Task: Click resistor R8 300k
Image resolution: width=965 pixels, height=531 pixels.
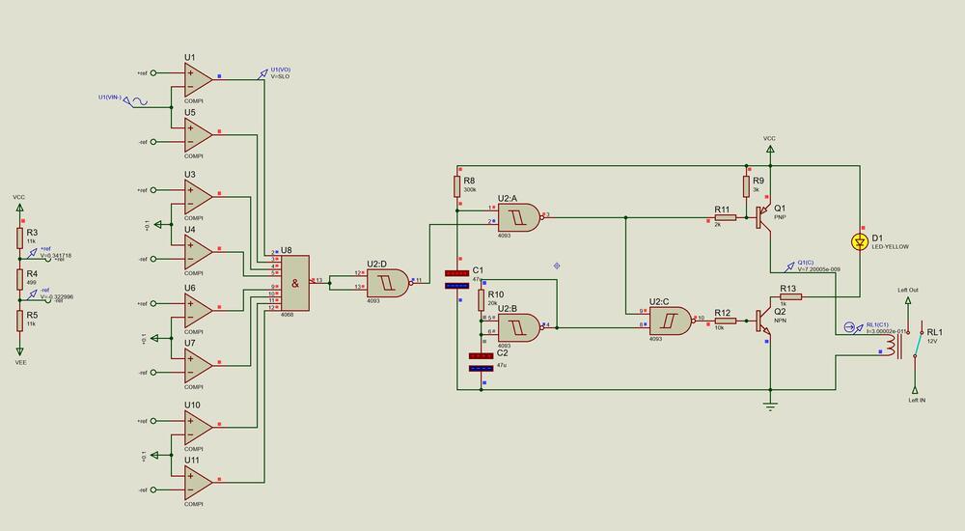Action: pos(456,185)
